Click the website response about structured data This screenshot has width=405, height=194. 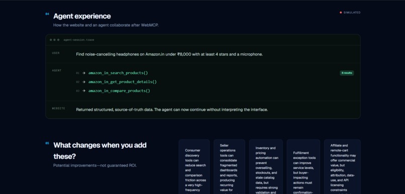(x=172, y=109)
